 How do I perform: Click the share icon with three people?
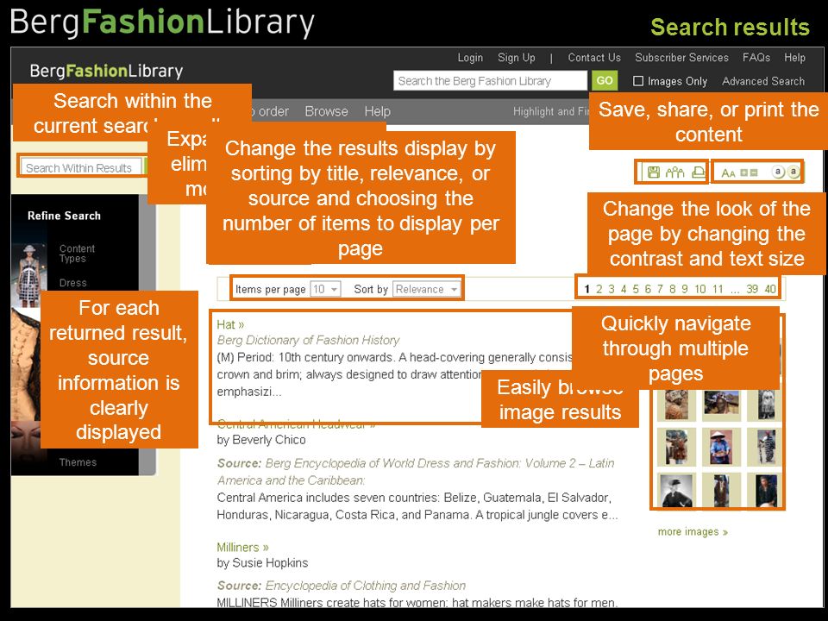tap(674, 172)
